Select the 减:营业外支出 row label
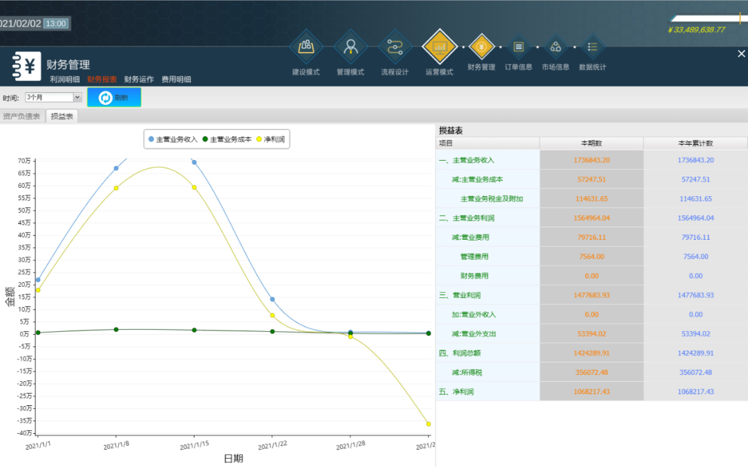This screenshot has width=748, height=467. tap(474, 334)
